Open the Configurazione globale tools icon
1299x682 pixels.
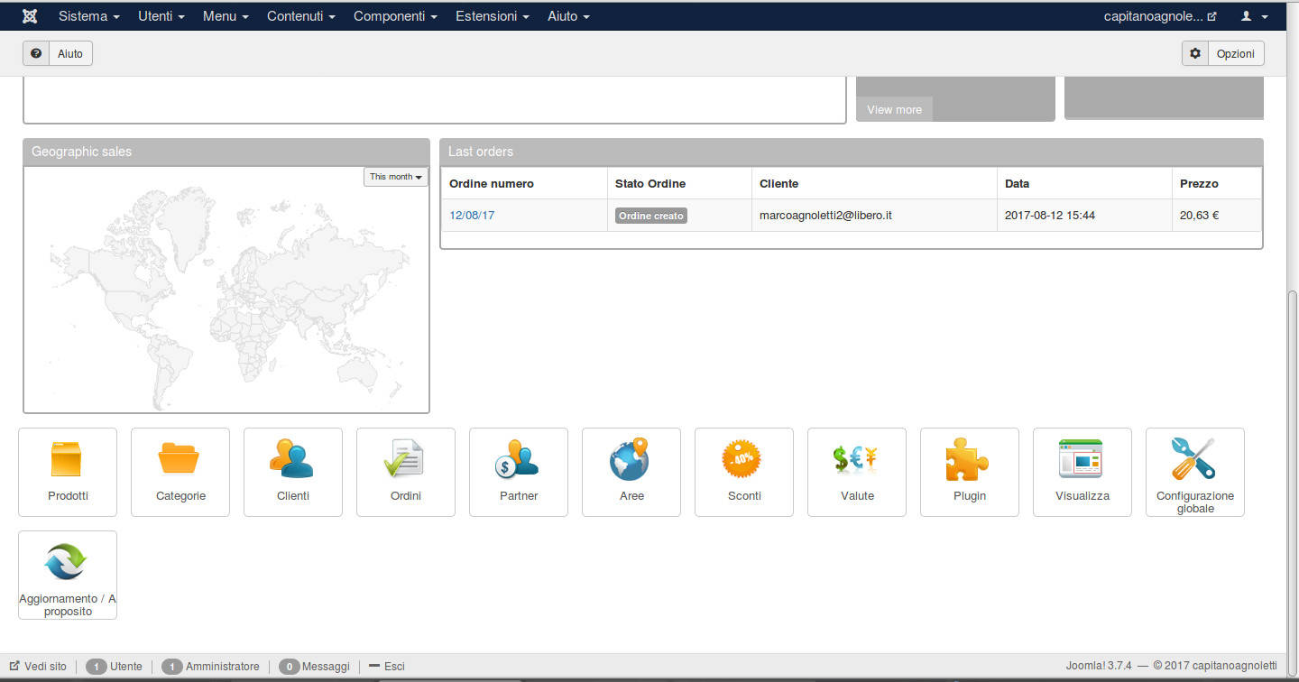click(1195, 460)
